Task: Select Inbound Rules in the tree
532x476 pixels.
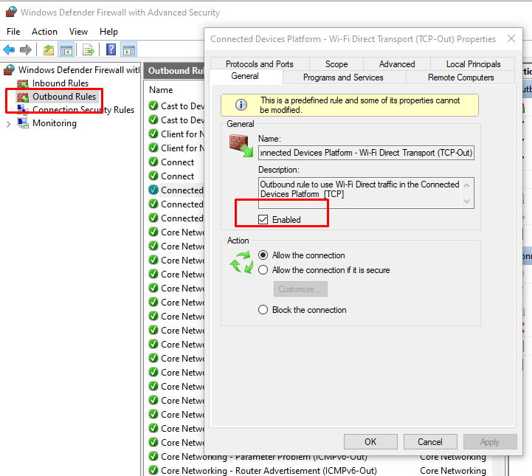Action: 61,83
